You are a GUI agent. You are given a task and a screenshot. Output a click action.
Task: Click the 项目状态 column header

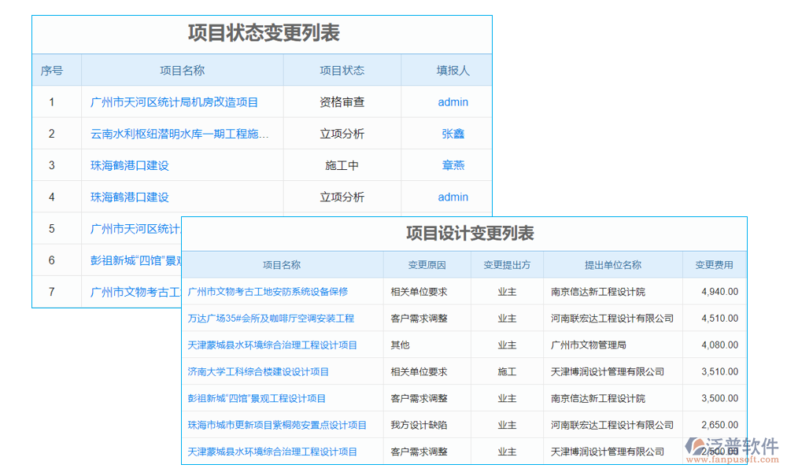pyautogui.click(x=342, y=70)
